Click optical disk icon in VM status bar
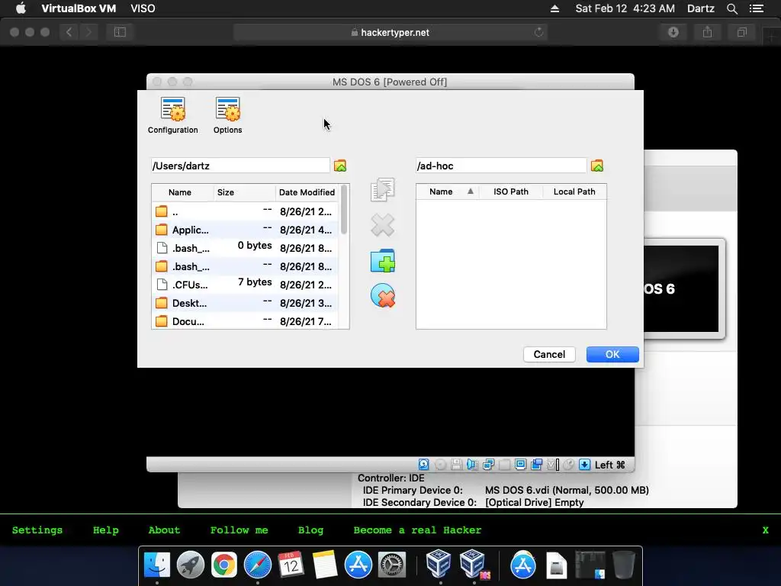 click(x=440, y=465)
